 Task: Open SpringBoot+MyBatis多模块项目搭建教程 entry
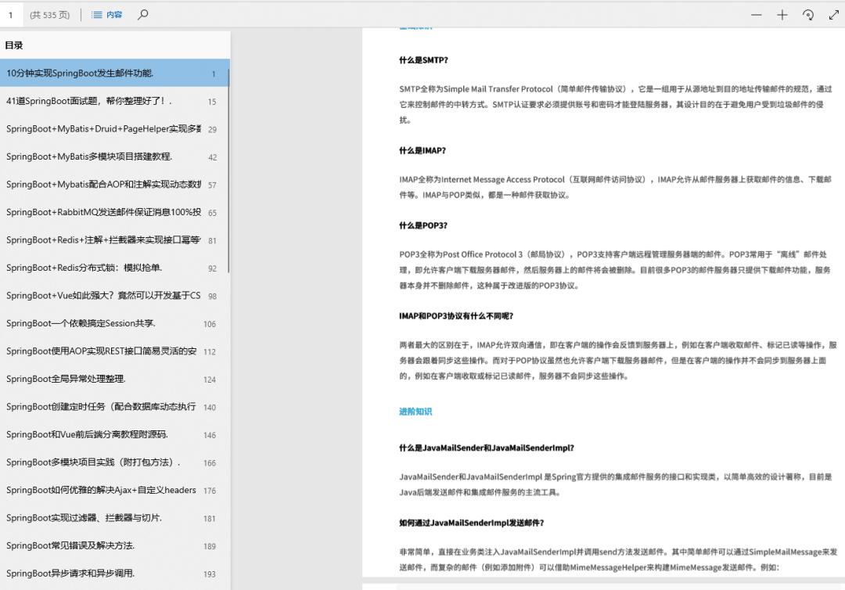click(98, 156)
